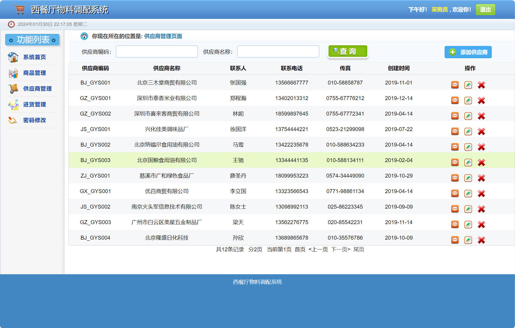Delete the JS_GYS001 supplier record

[481, 131]
